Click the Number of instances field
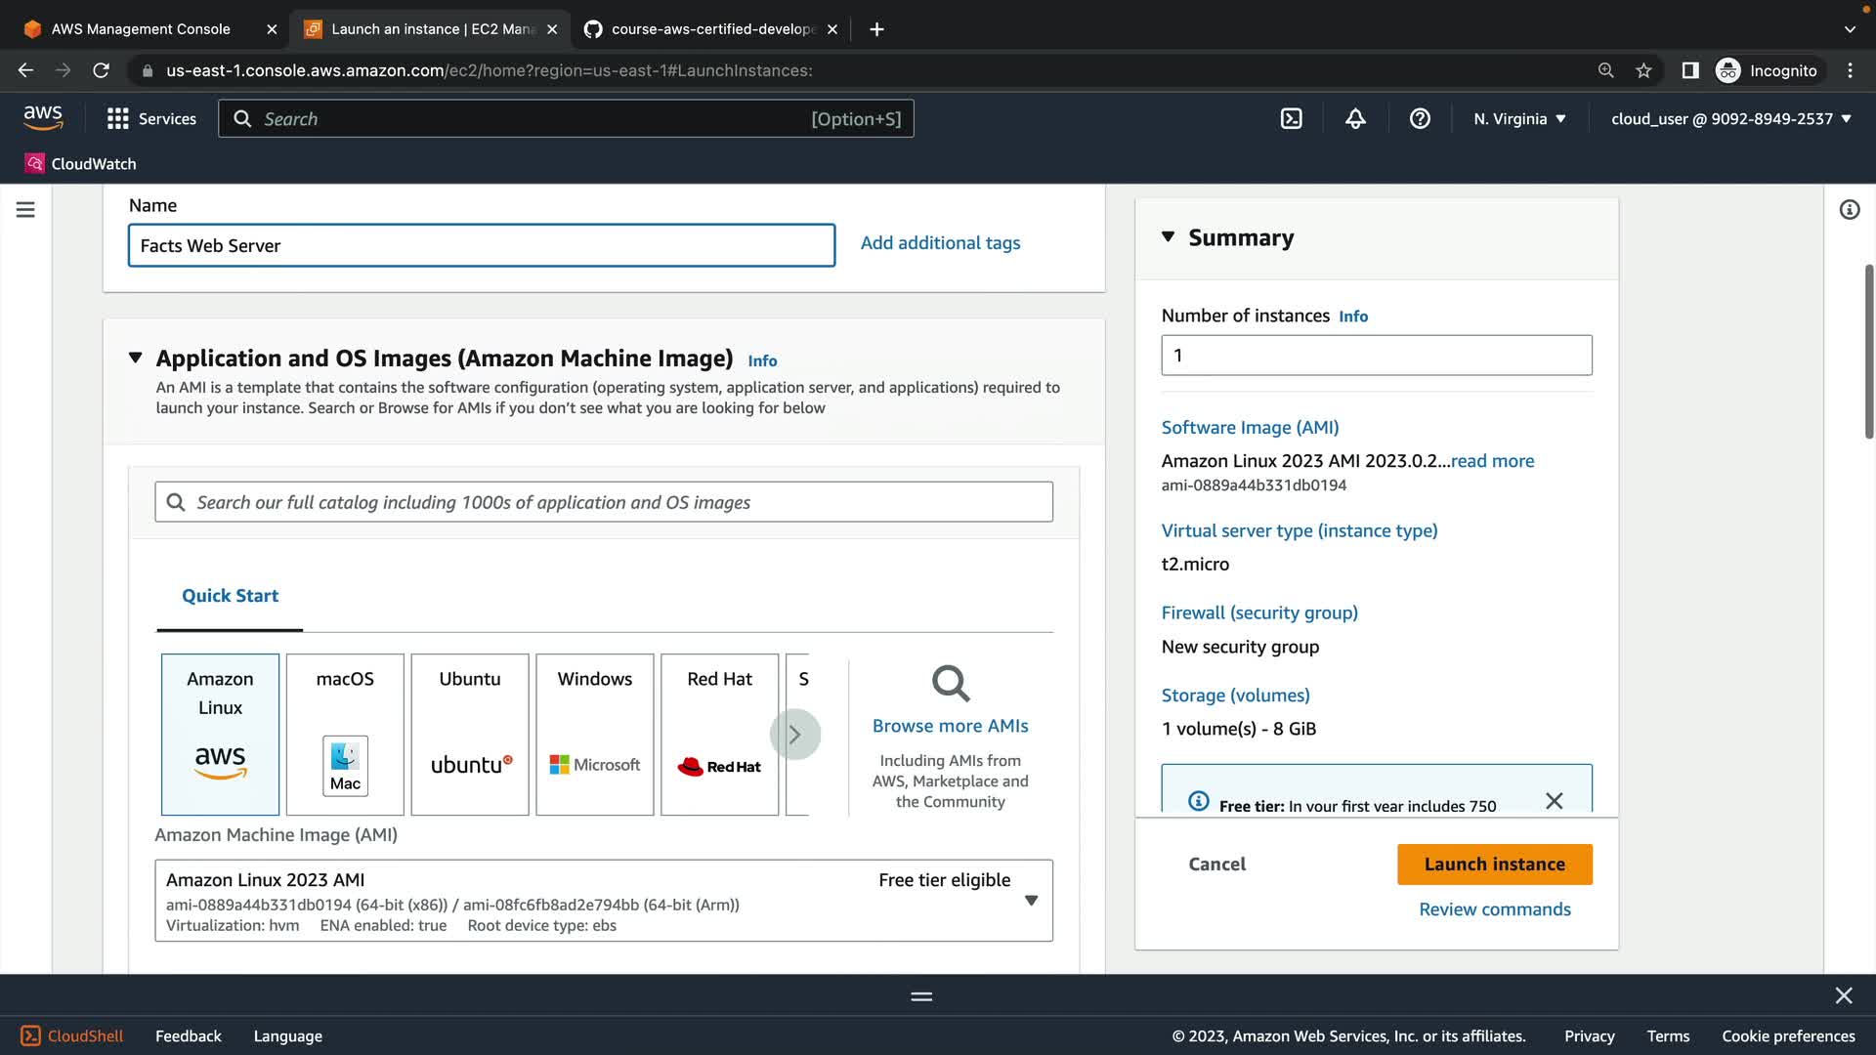Screen dimensions: 1876x1055 pyautogui.click(x=1376, y=355)
